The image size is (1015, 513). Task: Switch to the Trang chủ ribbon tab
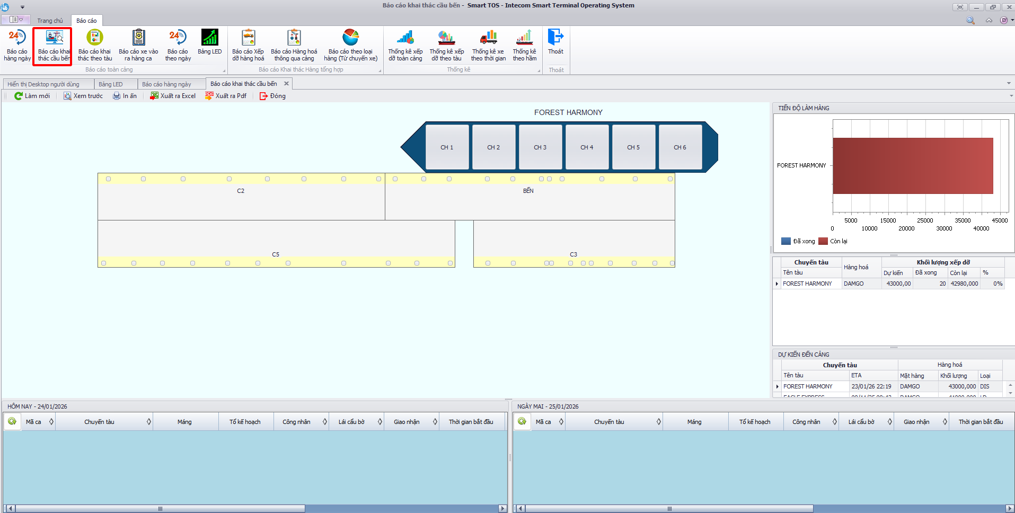(50, 21)
